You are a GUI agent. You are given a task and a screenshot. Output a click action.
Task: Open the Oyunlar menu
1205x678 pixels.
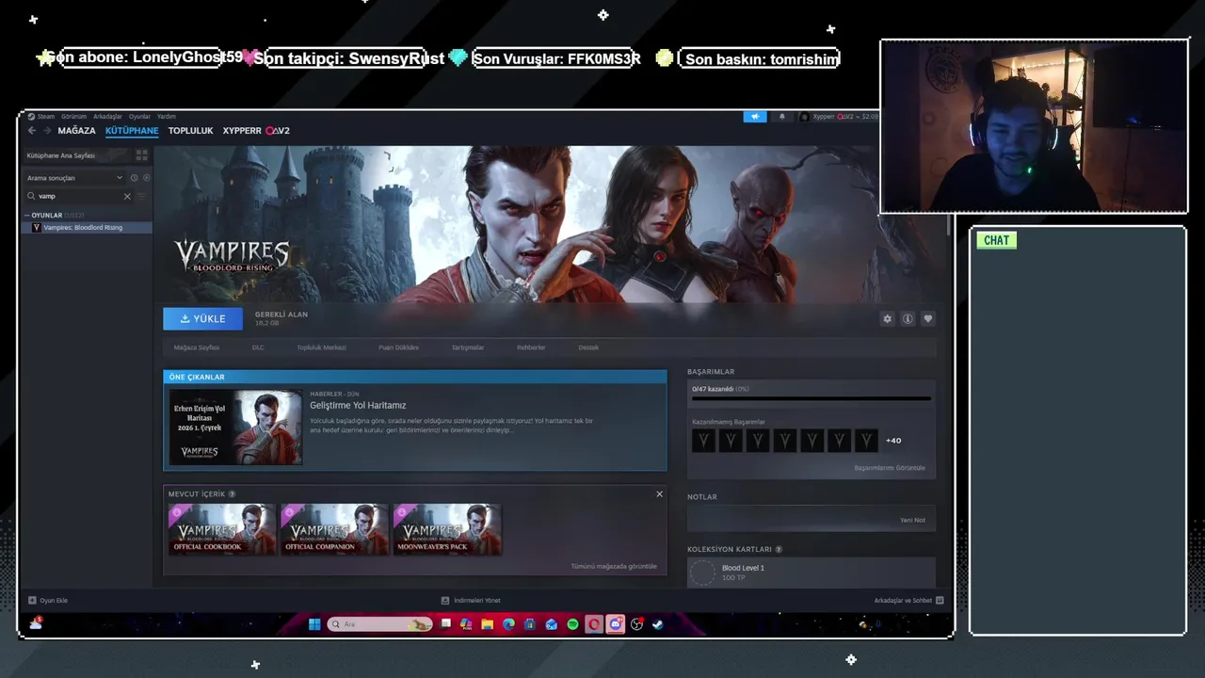coord(139,117)
